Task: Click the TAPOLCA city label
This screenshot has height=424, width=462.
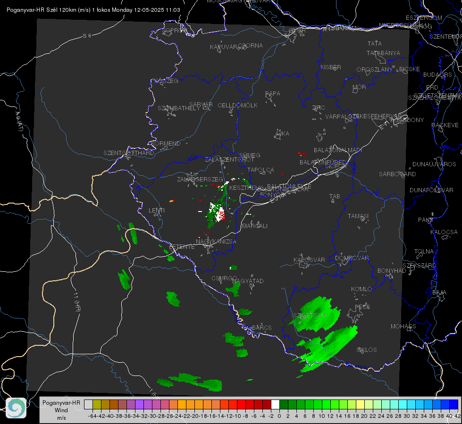Action: (x=261, y=170)
